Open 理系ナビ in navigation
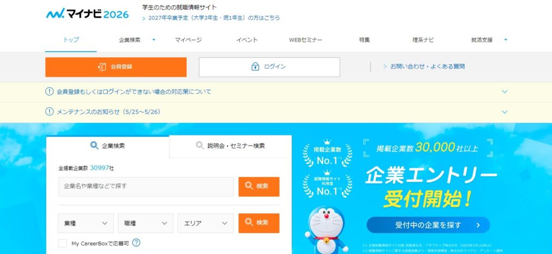552x254 pixels. (423, 40)
